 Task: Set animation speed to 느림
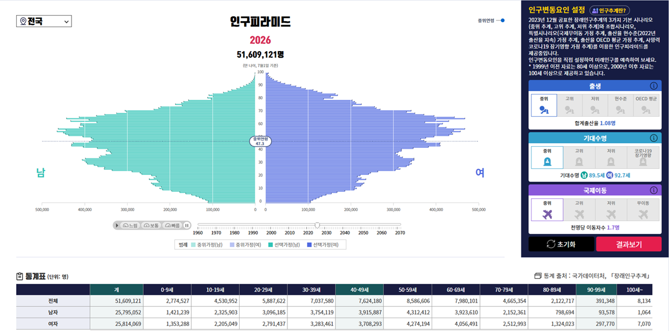pyautogui.click(x=130, y=225)
